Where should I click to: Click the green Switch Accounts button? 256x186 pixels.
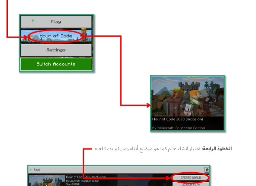pyautogui.click(x=56, y=64)
